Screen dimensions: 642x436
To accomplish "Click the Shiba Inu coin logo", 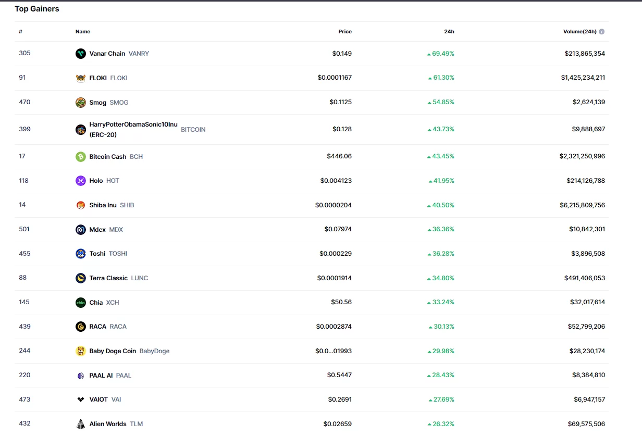I will point(81,205).
